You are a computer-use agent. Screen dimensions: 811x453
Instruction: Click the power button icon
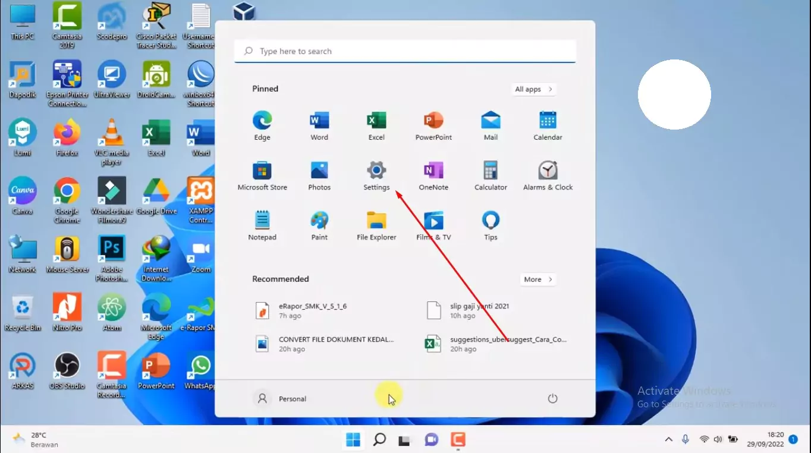552,398
